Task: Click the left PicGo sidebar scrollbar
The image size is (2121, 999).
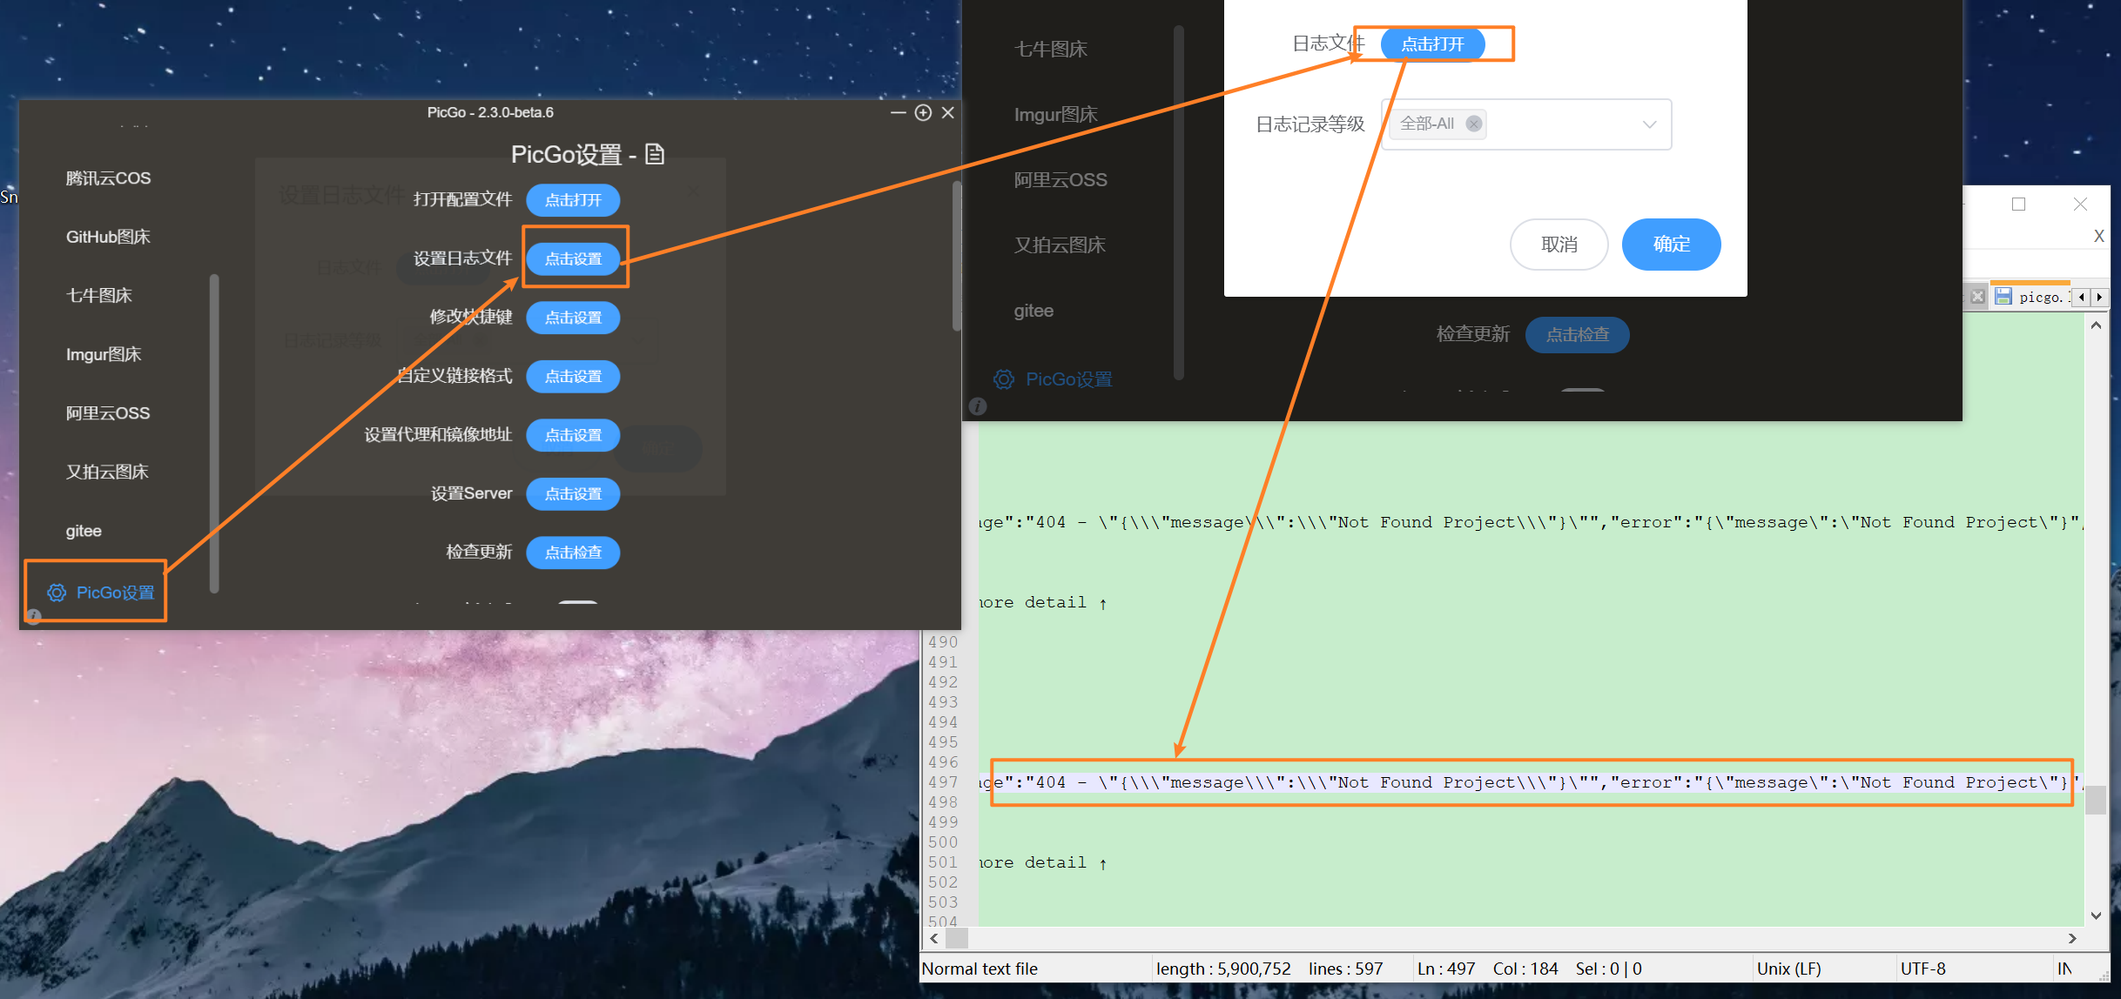Action: point(214,433)
